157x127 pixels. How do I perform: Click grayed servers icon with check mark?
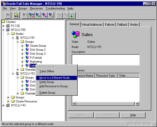point(59,15)
